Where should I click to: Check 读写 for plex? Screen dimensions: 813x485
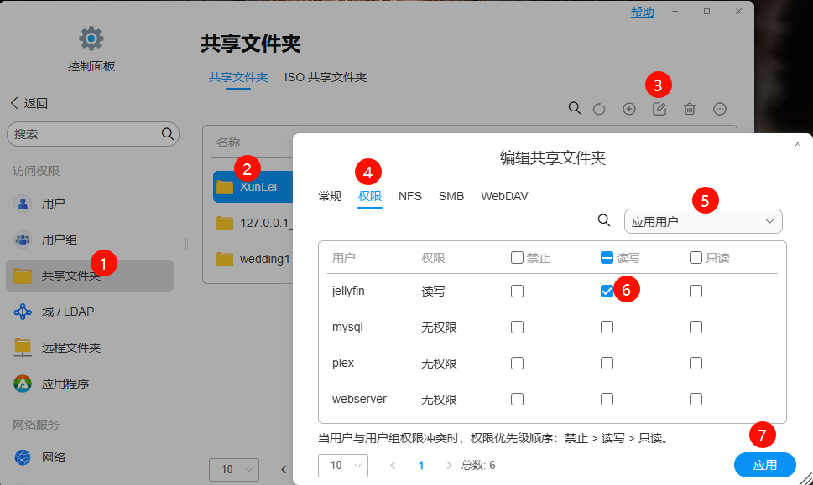pos(607,363)
